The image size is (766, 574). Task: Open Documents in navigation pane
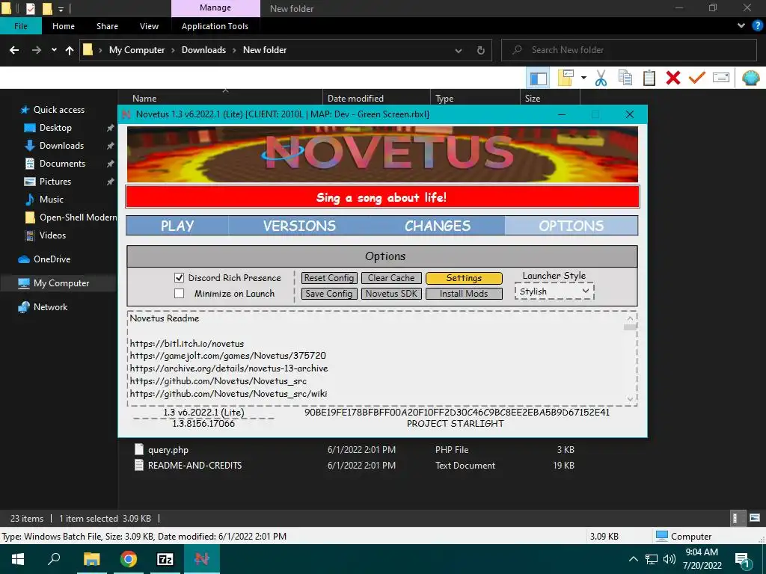[62, 164]
